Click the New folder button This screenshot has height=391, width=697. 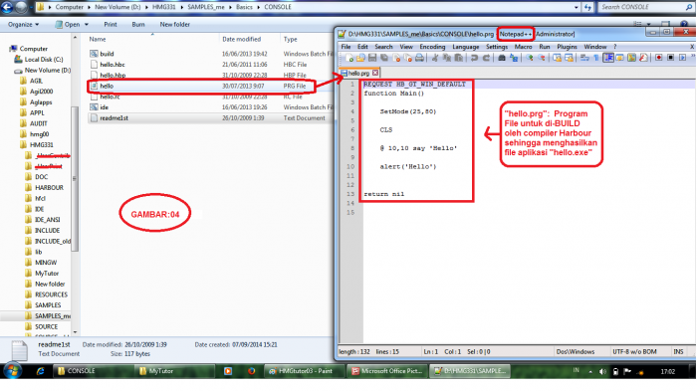pos(174,25)
